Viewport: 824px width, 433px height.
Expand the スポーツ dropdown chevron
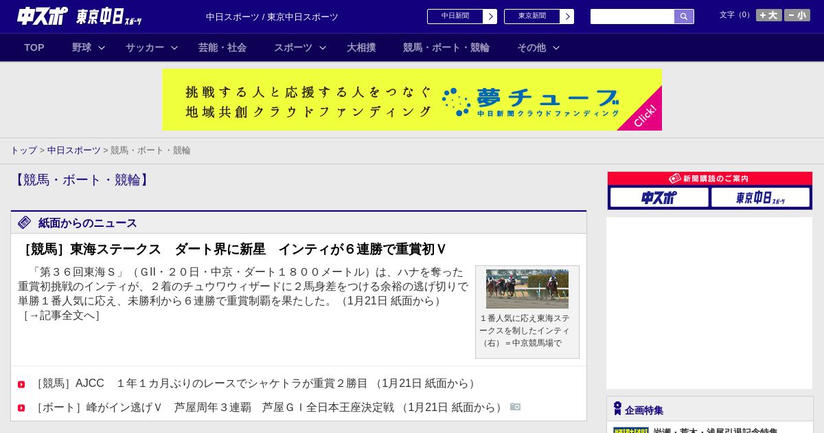[323, 47]
